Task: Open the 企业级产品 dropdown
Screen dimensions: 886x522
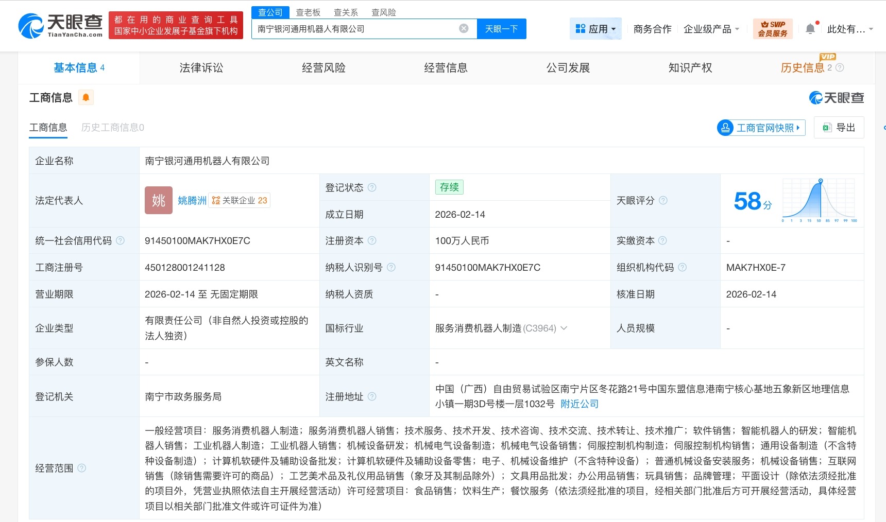Action: pos(711,29)
